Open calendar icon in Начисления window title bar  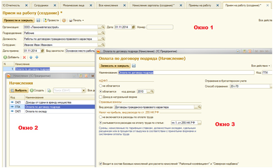pyautogui.click(x=86, y=76)
